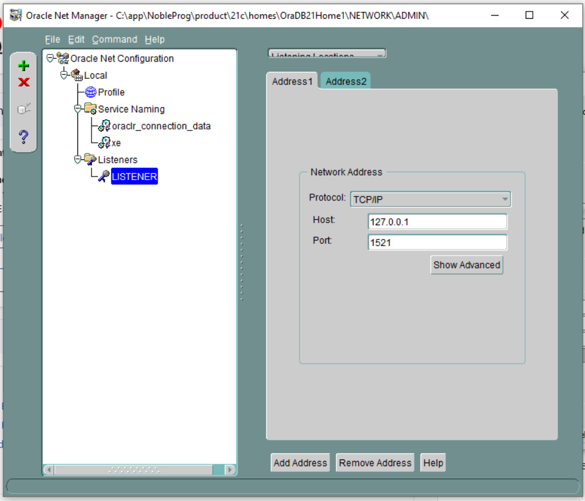This screenshot has height=501, width=585.
Task: Click the dotted splitter handle between panels
Action: click(x=242, y=262)
